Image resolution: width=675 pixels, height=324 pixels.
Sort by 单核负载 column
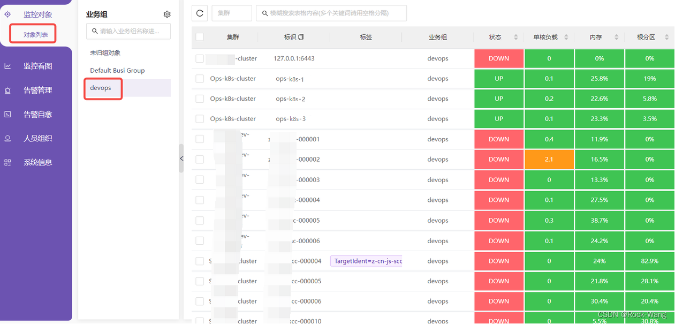[566, 37]
